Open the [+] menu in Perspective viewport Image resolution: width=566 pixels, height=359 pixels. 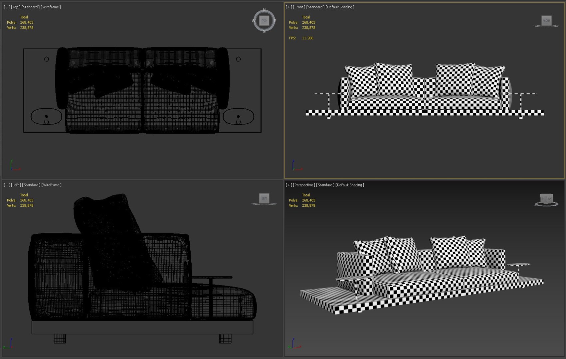click(289, 185)
